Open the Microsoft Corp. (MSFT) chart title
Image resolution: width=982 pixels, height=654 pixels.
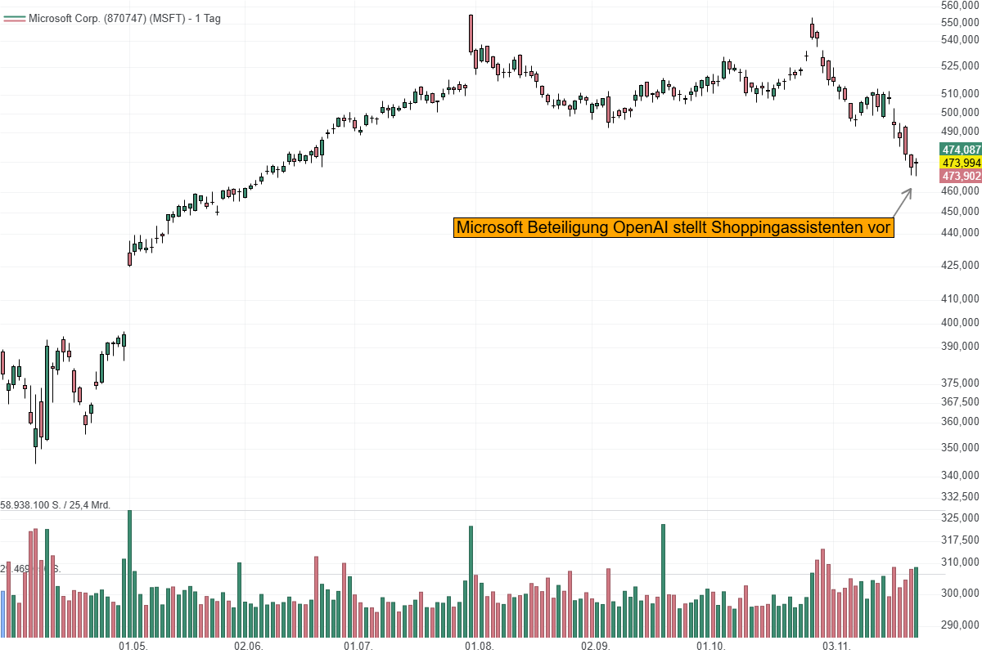[x=124, y=18]
